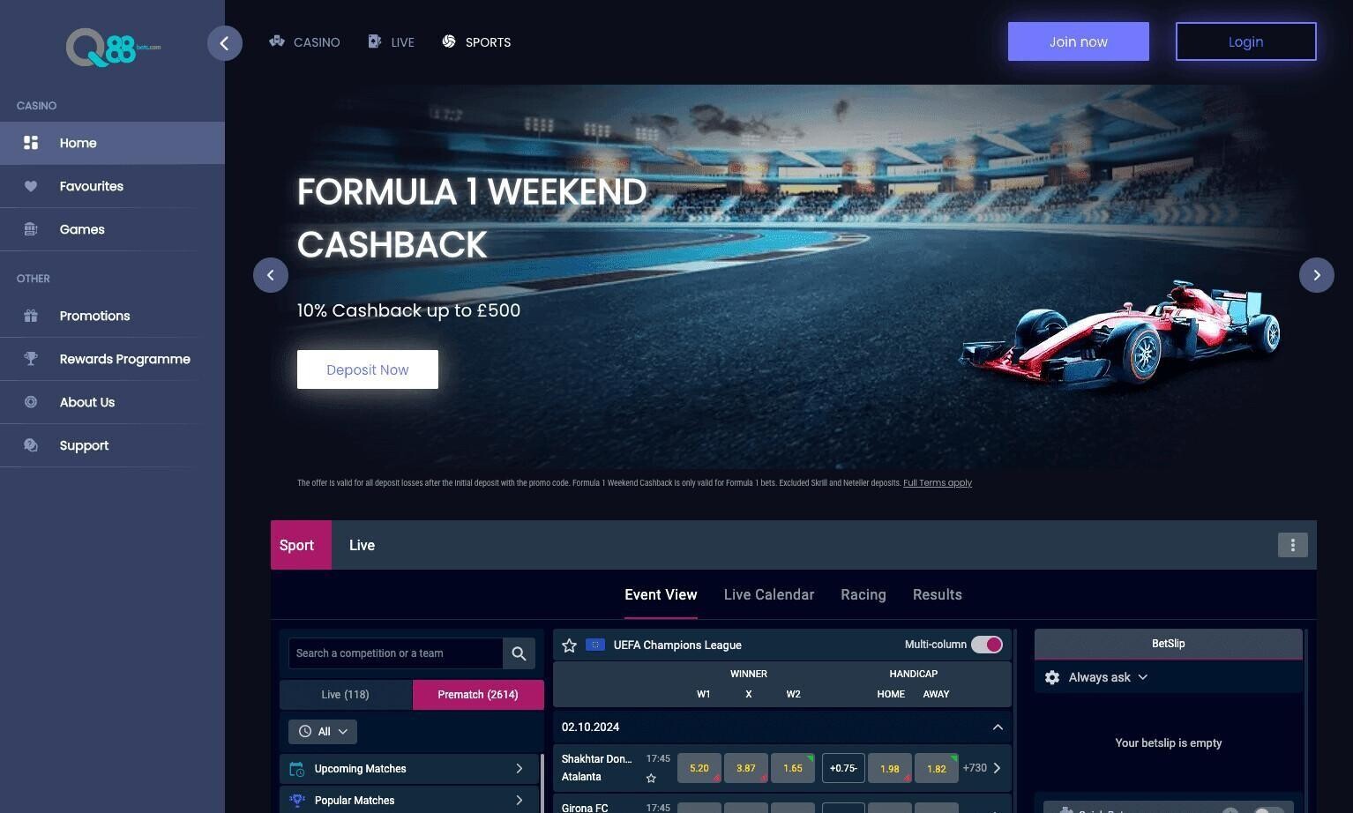Click the search magnifier icon
This screenshot has width=1353, height=813.
[x=519, y=653]
